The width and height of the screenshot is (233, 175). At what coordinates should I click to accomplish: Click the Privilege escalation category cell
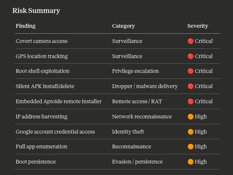[135, 71]
